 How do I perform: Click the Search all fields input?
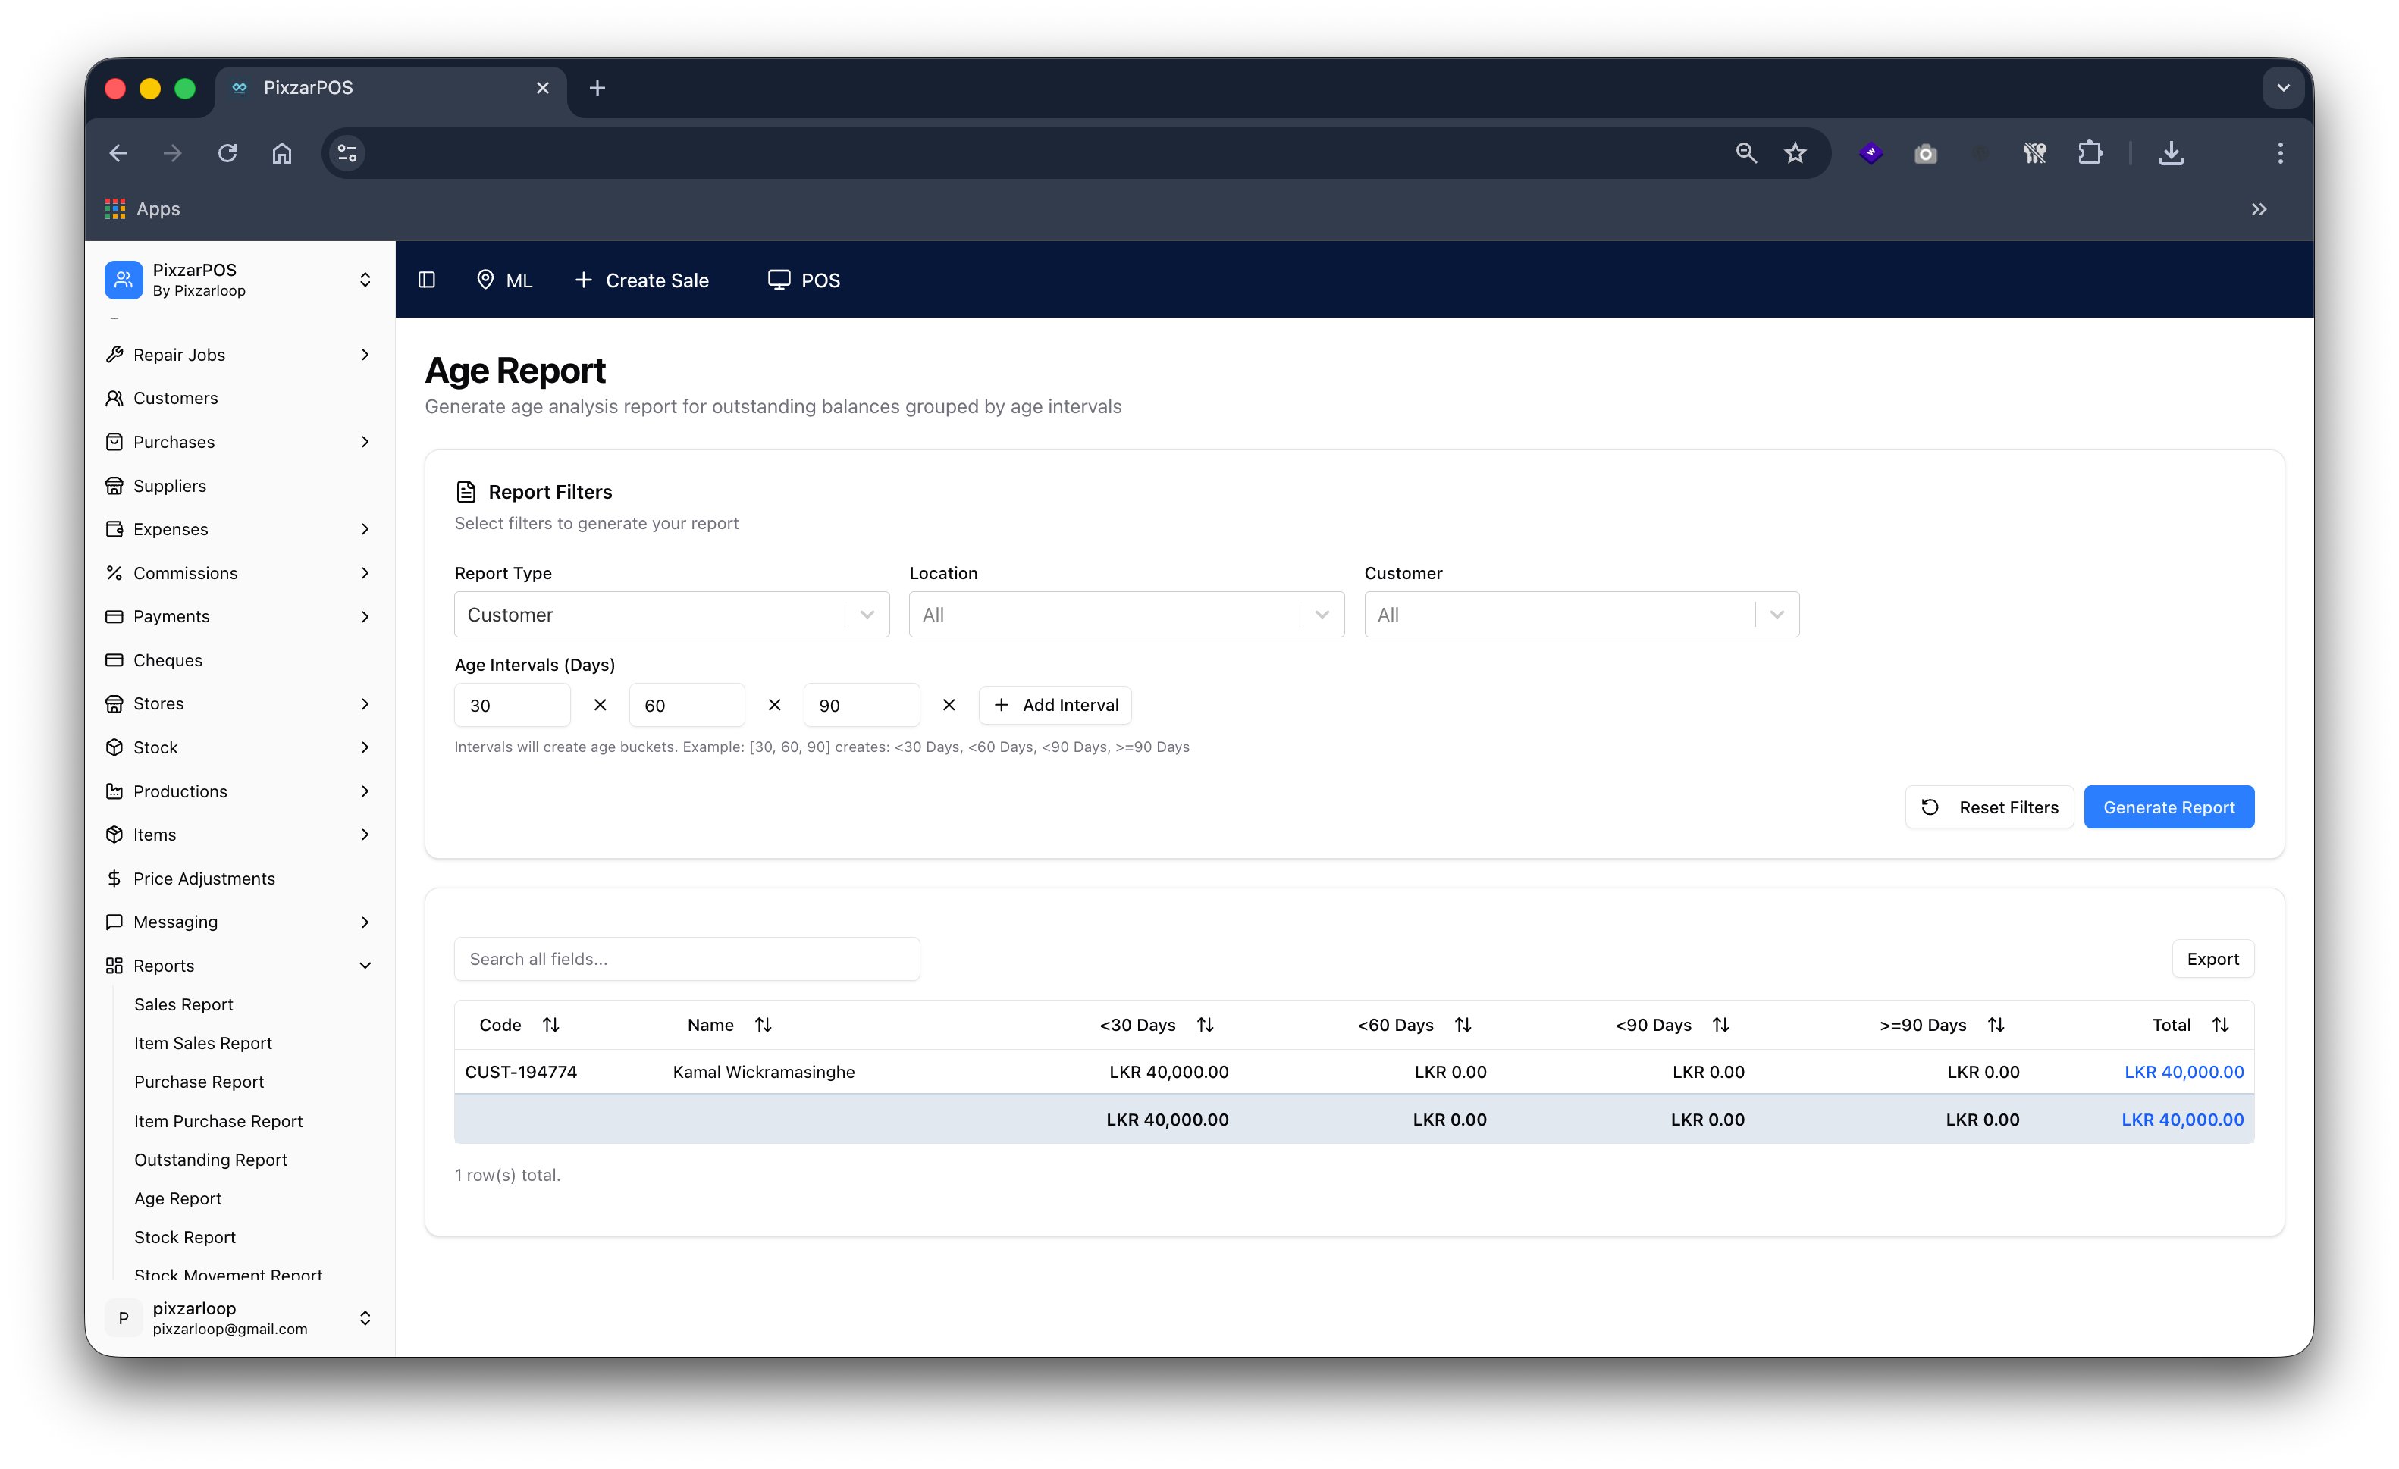click(x=686, y=959)
